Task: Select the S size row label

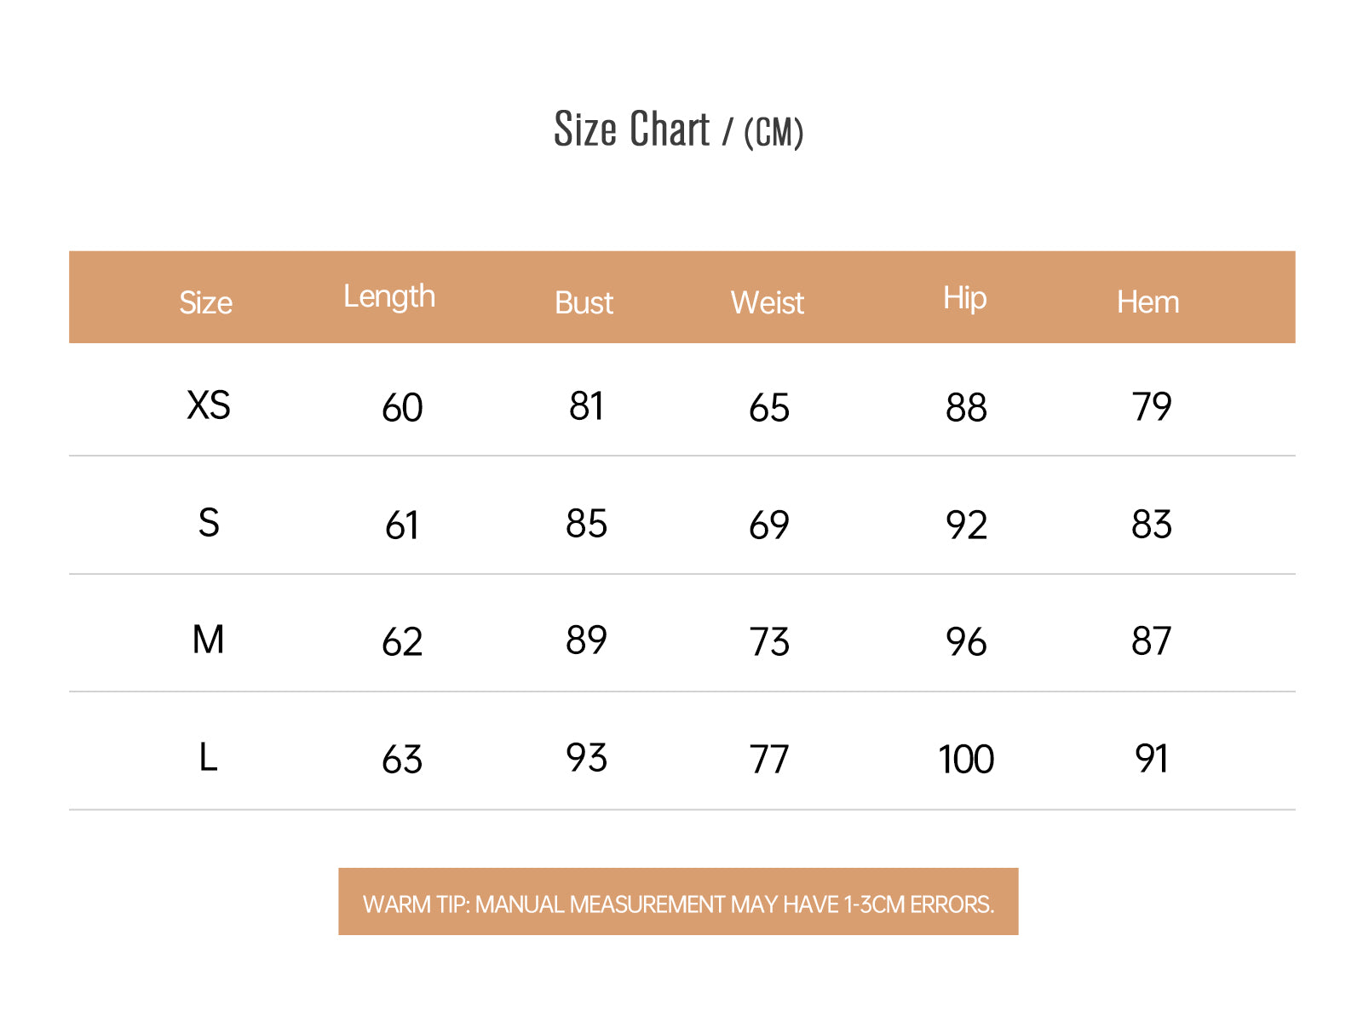Action: point(209,523)
